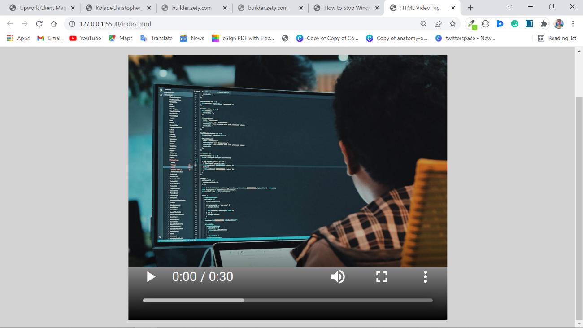Open Gmail bookmark
Viewport: 583px width, 328px height.
tap(50, 38)
